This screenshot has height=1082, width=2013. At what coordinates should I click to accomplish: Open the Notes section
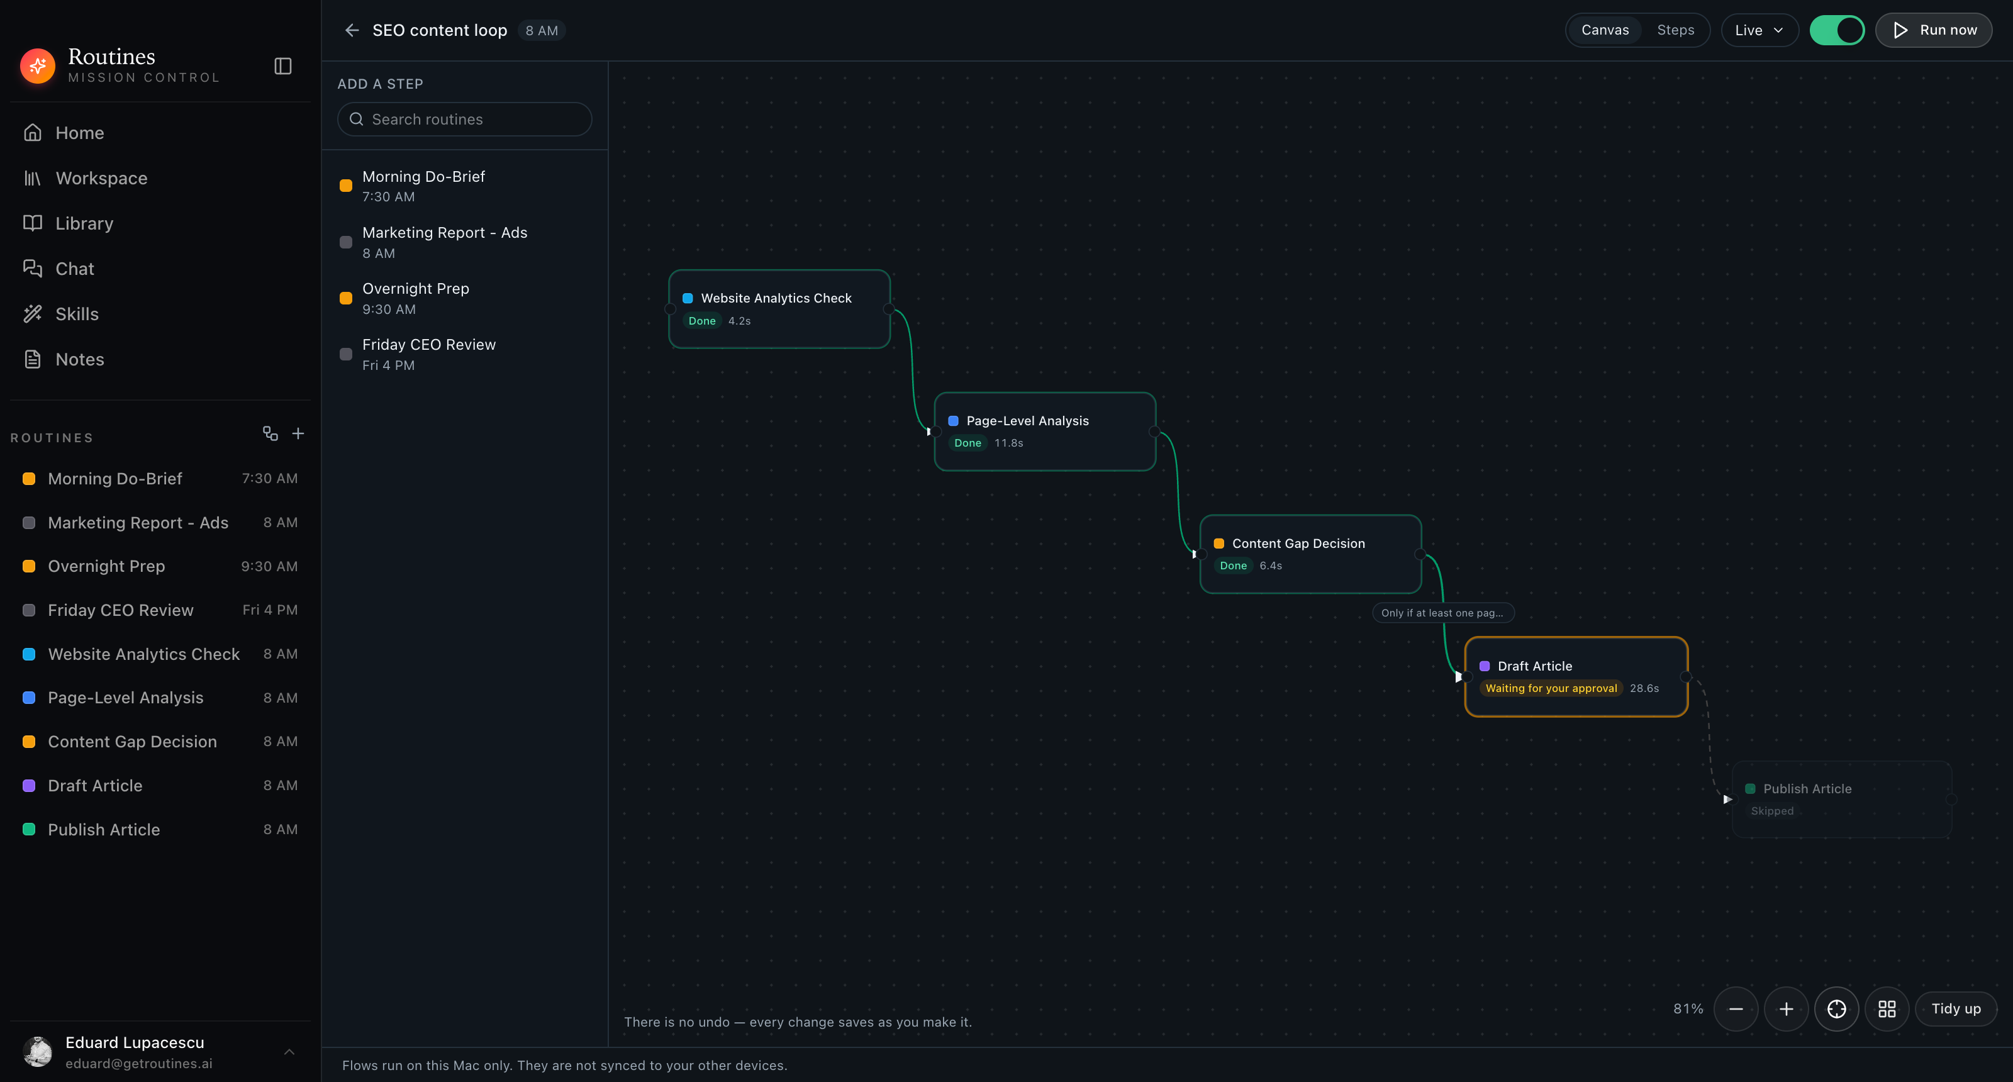pos(160,359)
